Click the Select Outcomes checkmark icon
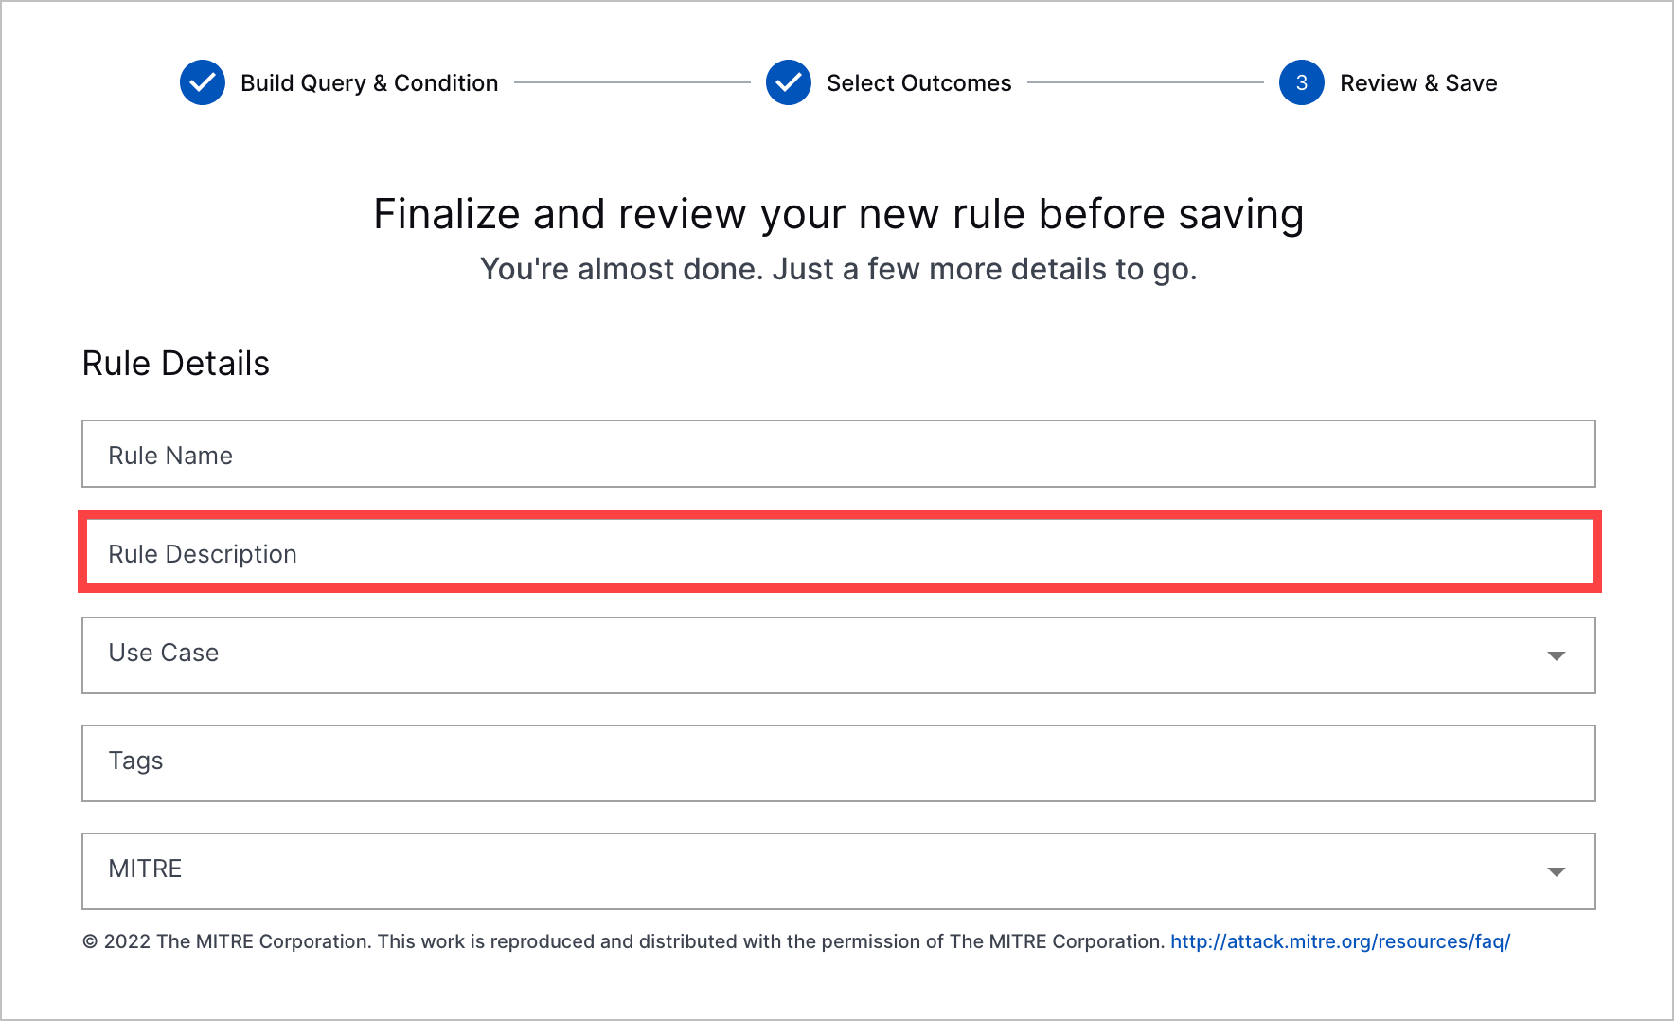 789,82
